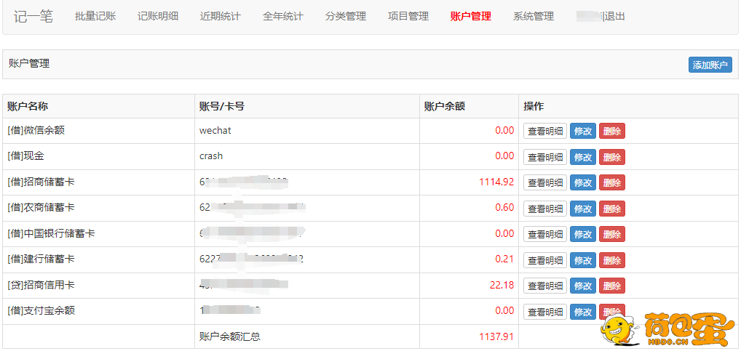This screenshot has height=351, width=741.
Task: Click the 退出 logout link
Action: tap(614, 17)
